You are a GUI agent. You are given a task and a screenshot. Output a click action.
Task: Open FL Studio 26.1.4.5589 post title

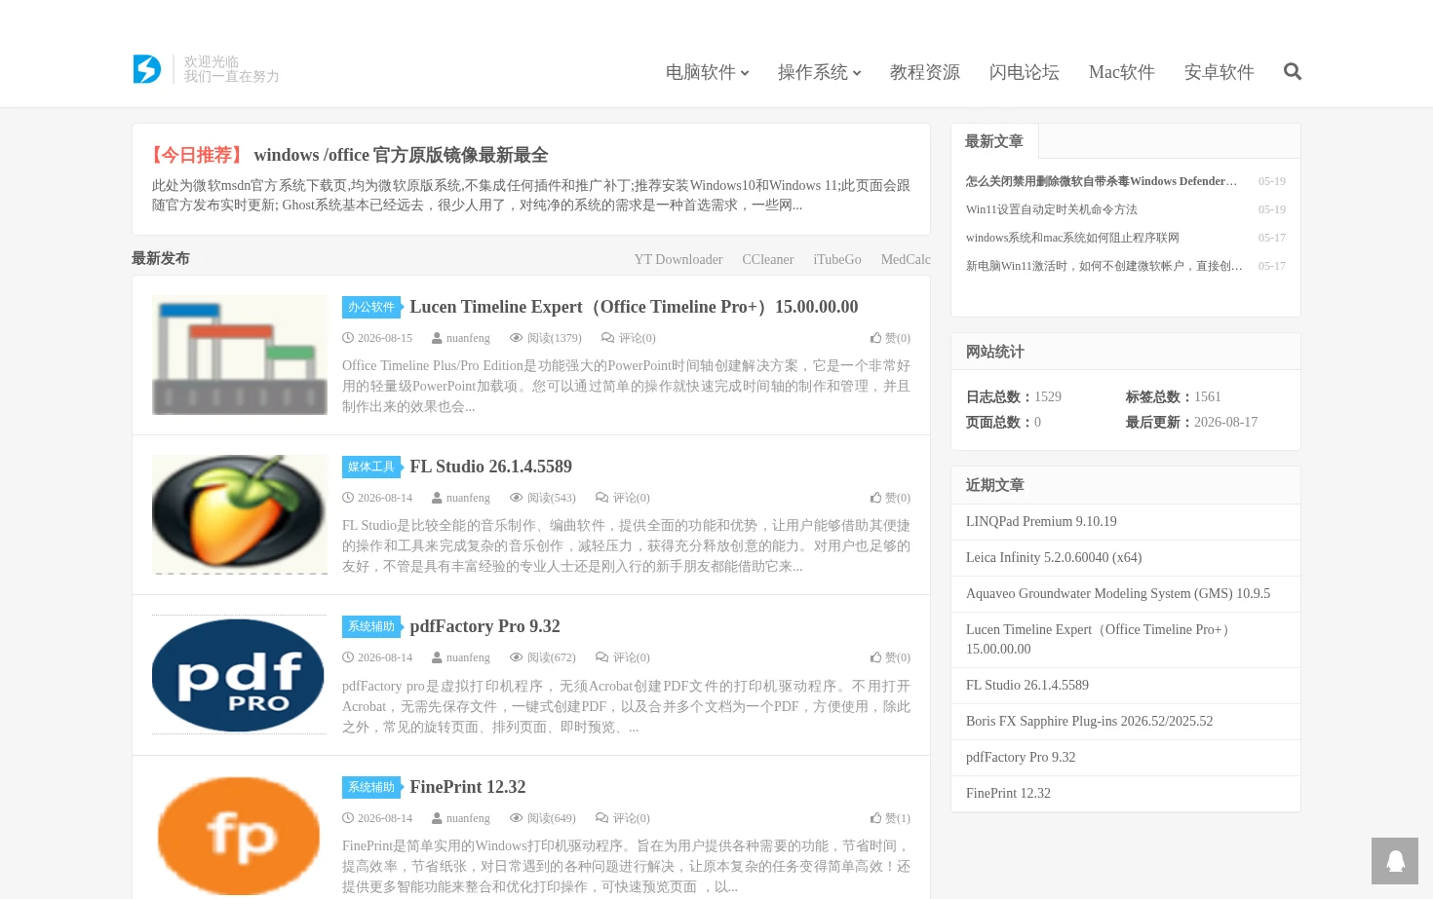490,467
